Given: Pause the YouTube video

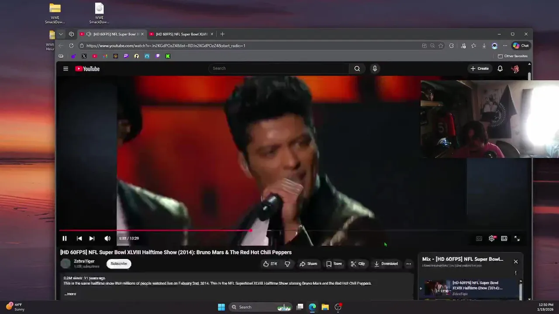Looking at the screenshot, I should (65, 238).
